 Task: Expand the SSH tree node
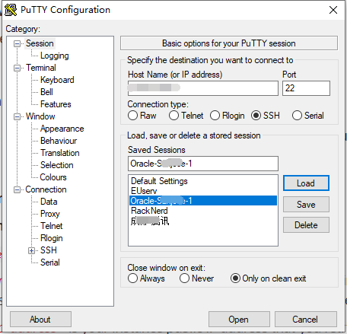coord(31,250)
